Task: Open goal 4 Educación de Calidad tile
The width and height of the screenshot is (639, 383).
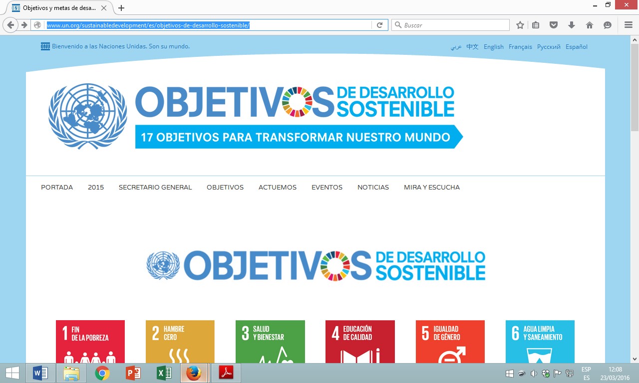Action: pos(360,342)
